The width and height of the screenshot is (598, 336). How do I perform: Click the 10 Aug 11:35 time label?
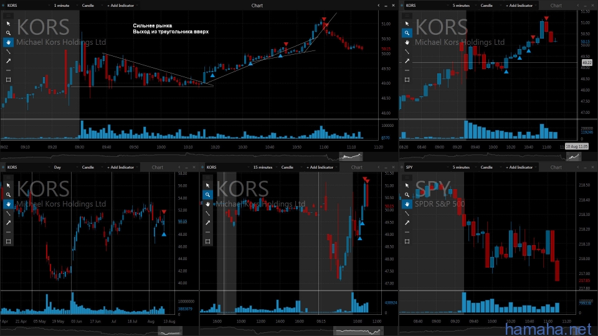(x=576, y=146)
